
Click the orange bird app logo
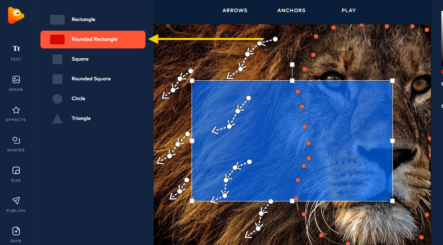pyautogui.click(x=16, y=15)
